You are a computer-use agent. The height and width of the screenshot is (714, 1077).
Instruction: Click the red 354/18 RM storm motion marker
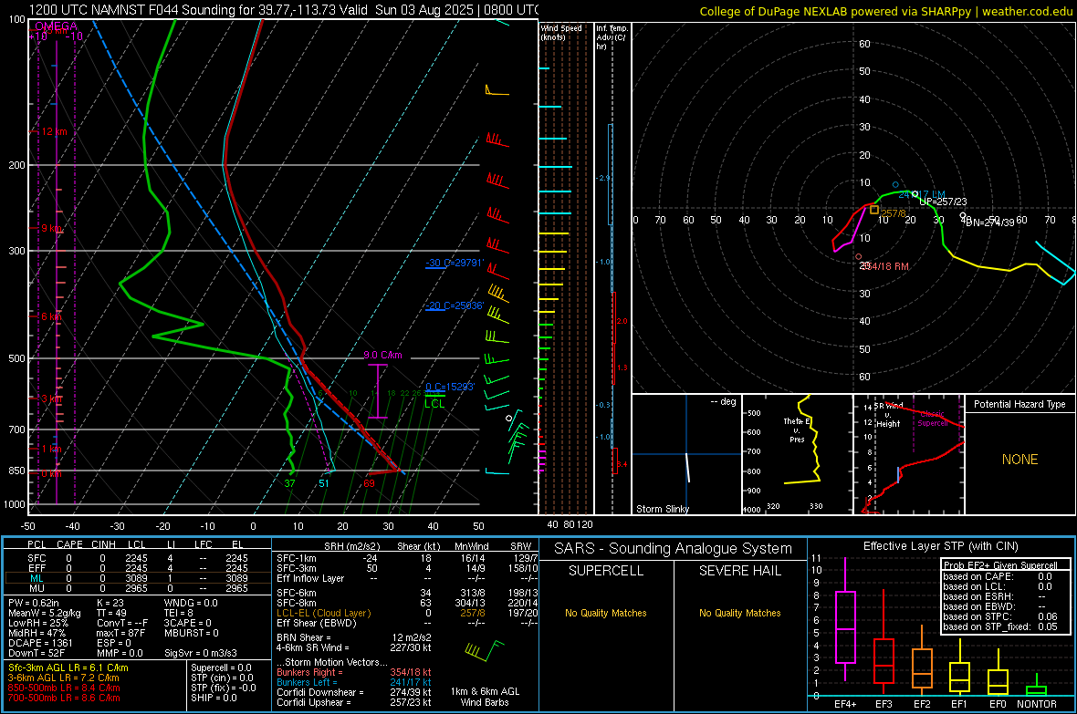pyautogui.click(x=859, y=257)
